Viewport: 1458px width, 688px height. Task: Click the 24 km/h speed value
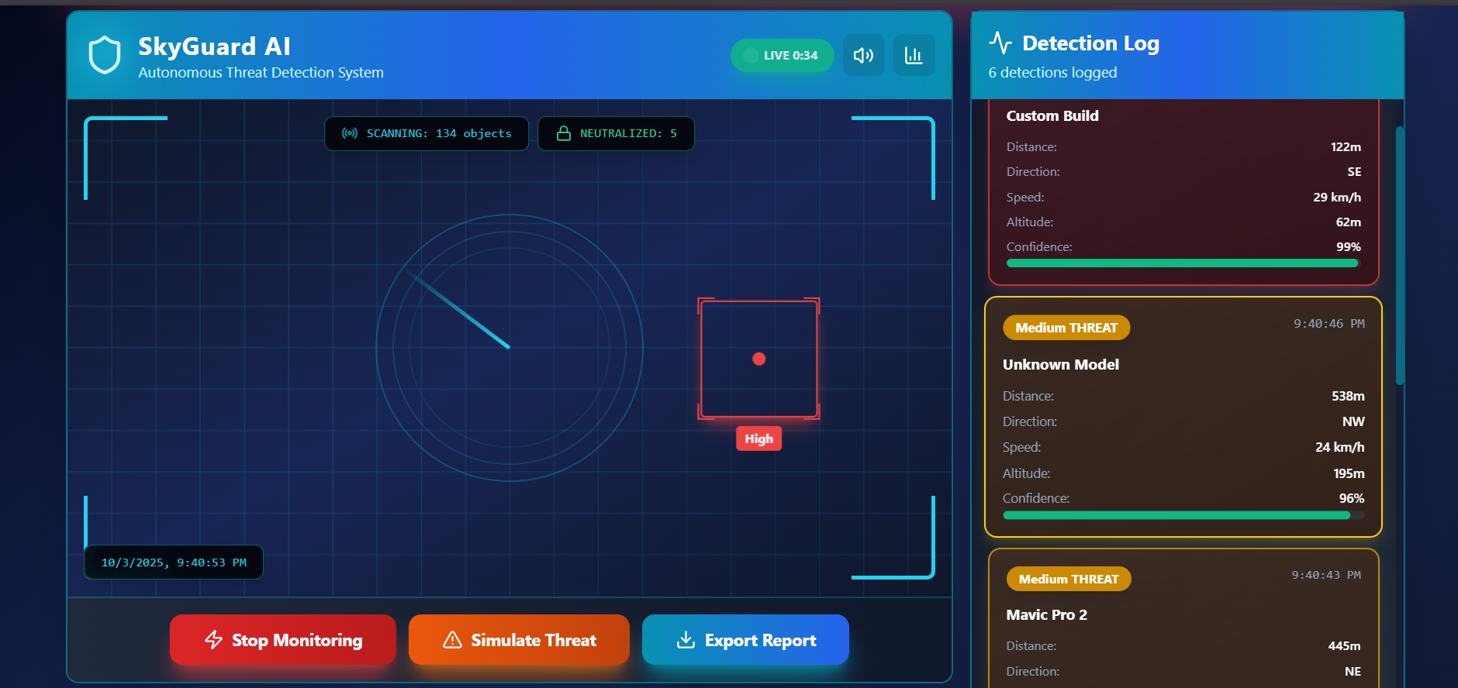(1339, 447)
